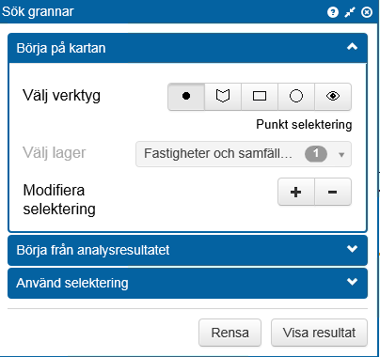Click the Välj lager label
380x357 pixels.
pyautogui.click(x=55, y=153)
